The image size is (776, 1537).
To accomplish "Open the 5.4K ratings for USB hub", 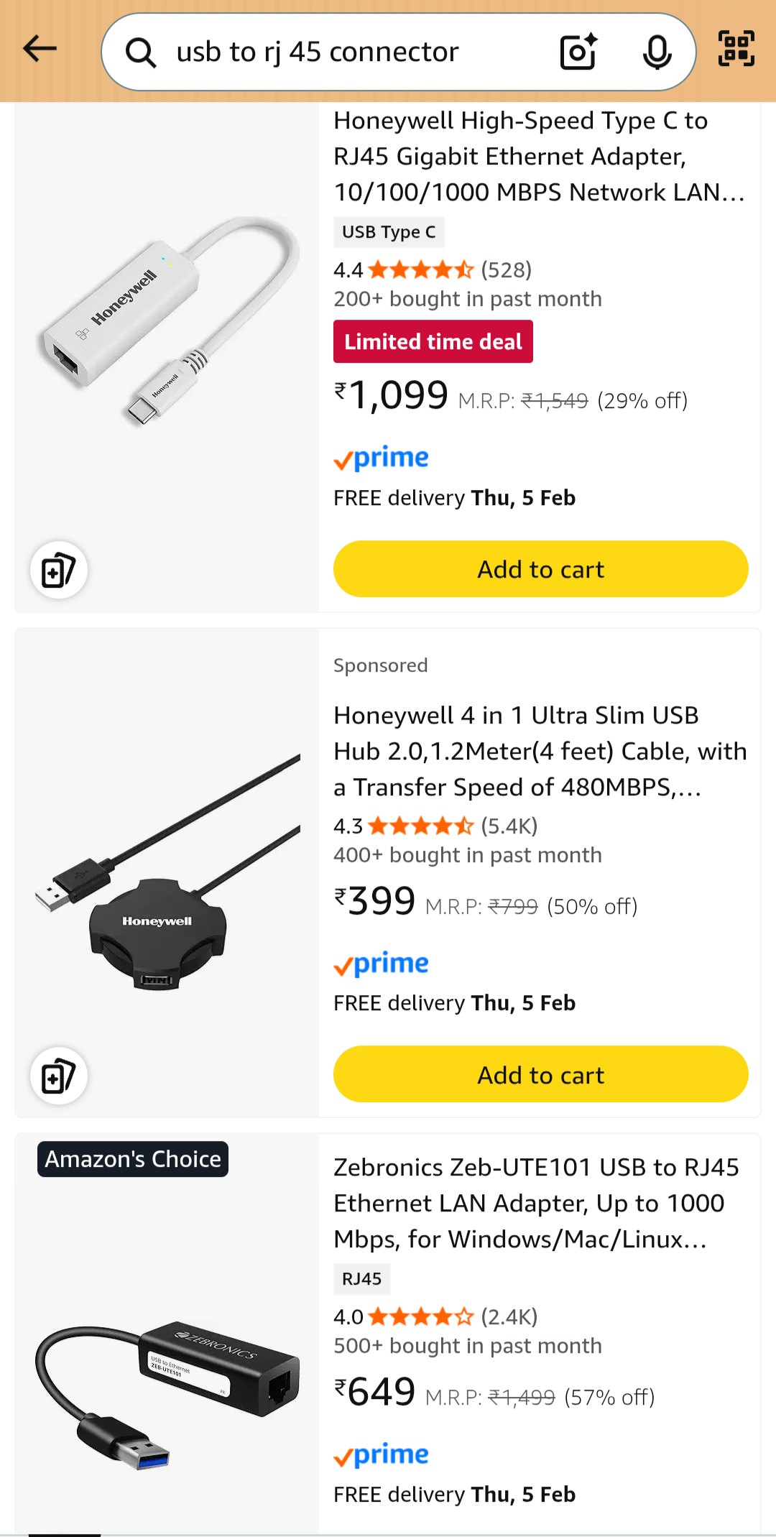I will (509, 826).
